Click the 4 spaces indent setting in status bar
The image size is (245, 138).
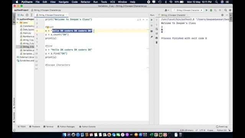(211, 130)
